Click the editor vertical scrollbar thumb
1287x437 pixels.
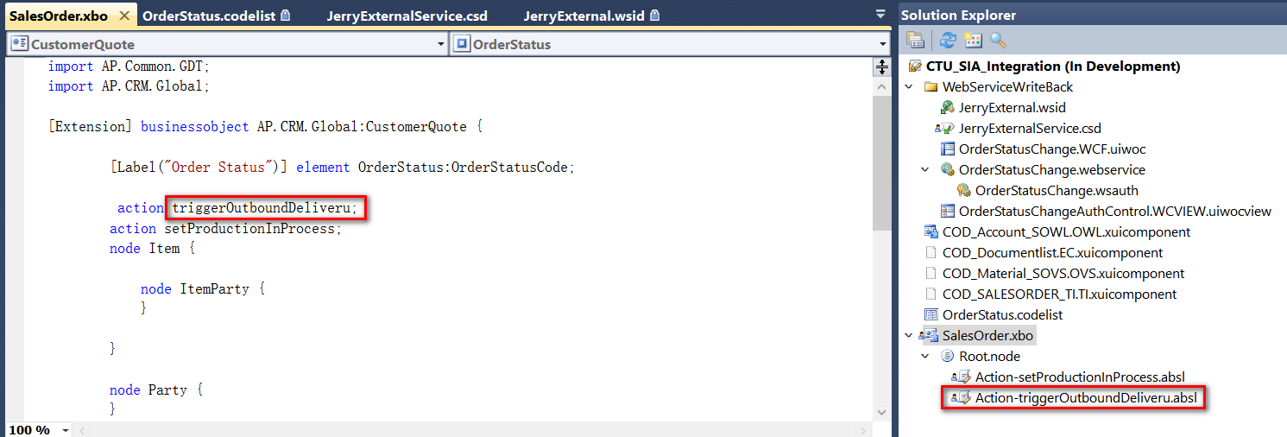882,164
